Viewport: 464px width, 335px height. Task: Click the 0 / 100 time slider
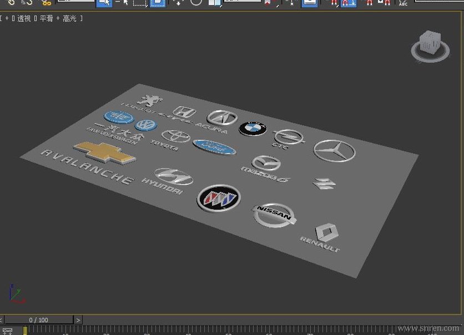pyautogui.click(x=39, y=320)
